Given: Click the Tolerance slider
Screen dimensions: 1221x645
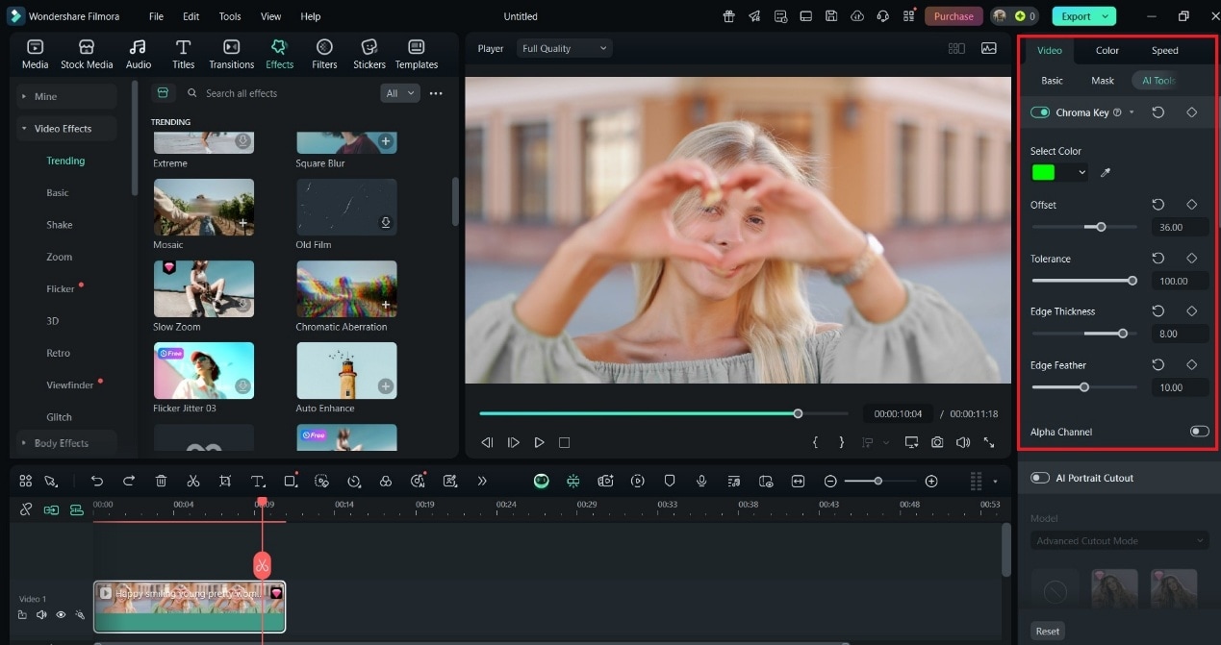Looking at the screenshot, I should tap(1083, 281).
